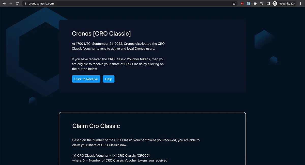Viewport: 305px width, 165px height.
Task: Click the browser forward arrow
Action: point(11,4)
